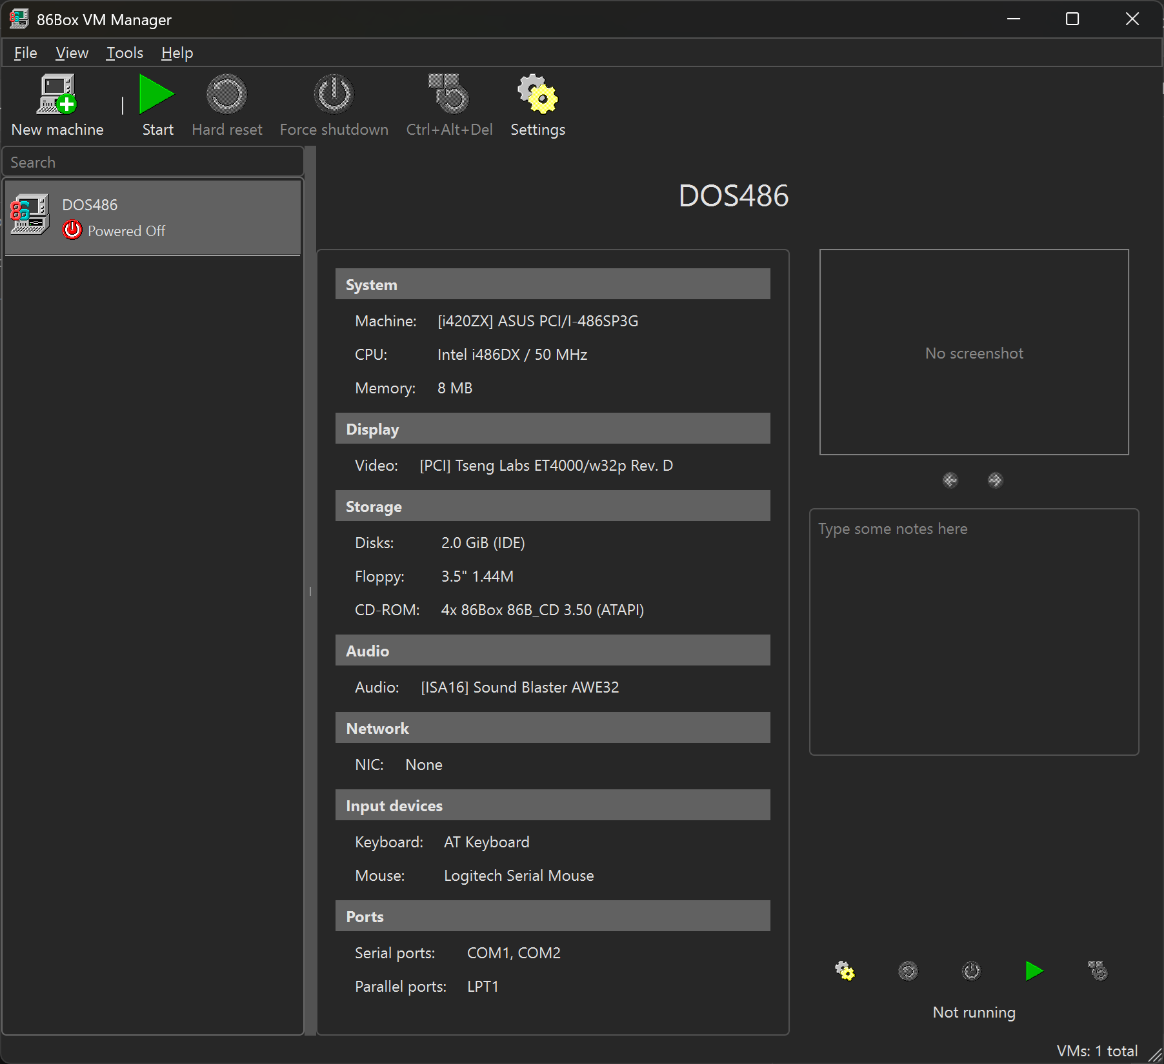Click the Sound Blaster AWE32 audio value

click(519, 687)
